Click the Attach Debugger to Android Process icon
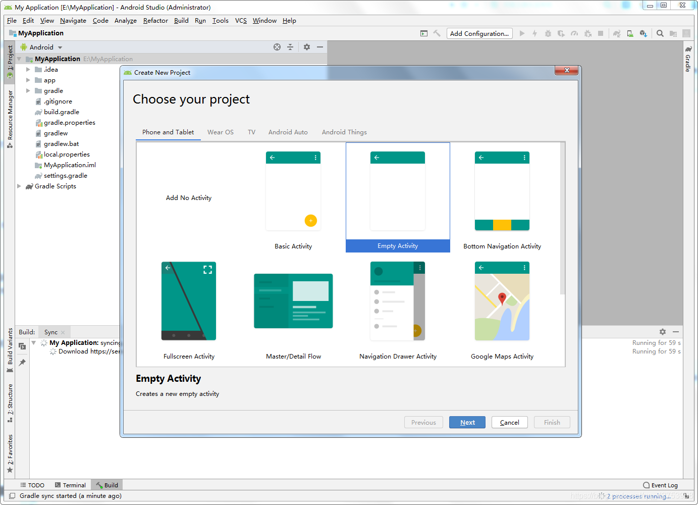698x505 pixels. [587, 33]
